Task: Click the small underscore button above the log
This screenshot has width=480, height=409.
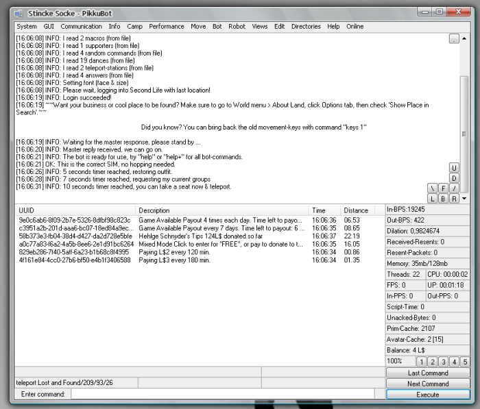Action: pyautogui.click(x=454, y=39)
